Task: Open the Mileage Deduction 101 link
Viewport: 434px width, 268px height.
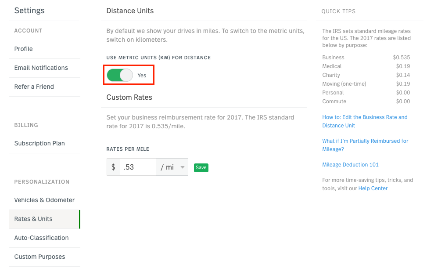Action: pos(350,165)
